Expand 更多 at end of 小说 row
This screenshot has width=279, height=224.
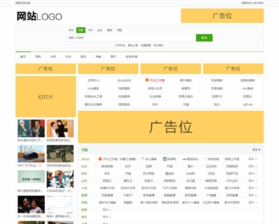[252, 188]
